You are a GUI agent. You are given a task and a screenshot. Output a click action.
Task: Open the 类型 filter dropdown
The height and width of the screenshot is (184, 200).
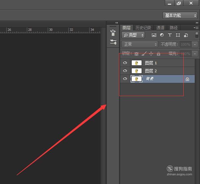[x=133, y=35]
